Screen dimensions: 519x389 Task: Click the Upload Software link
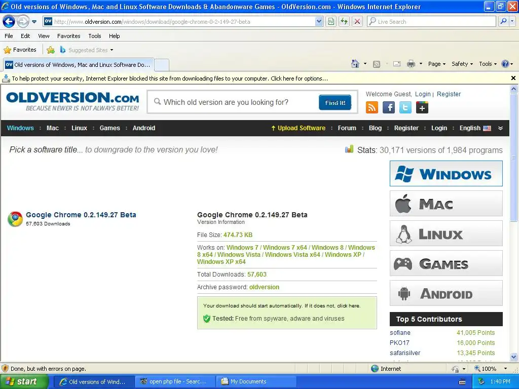(298, 128)
